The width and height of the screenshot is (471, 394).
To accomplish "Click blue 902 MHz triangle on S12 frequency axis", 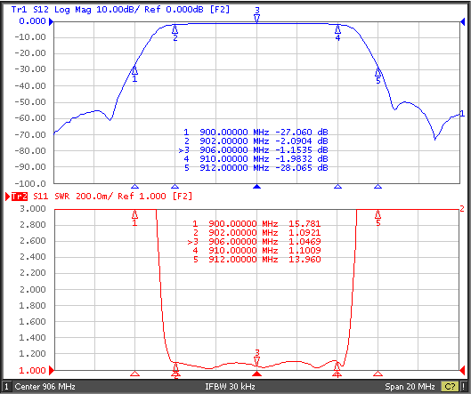I will coord(175,187).
